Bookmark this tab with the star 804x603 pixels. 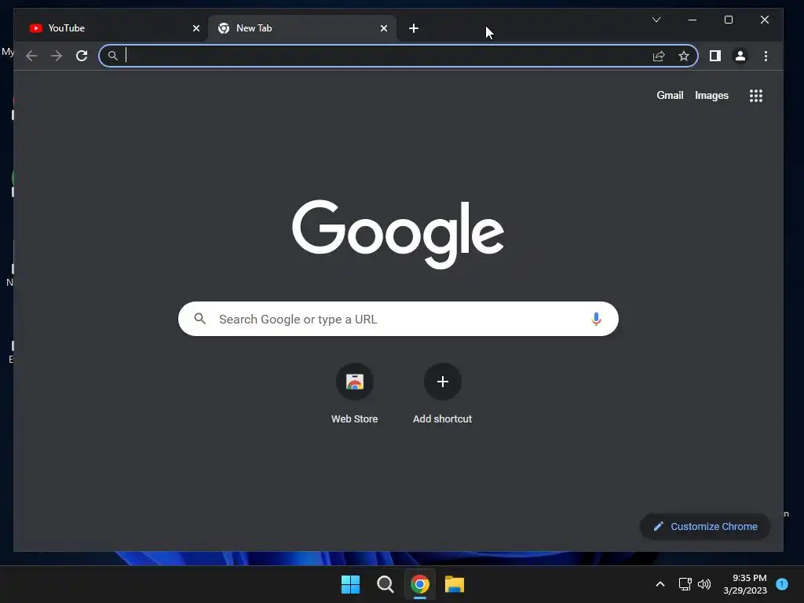[x=684, y=56]
